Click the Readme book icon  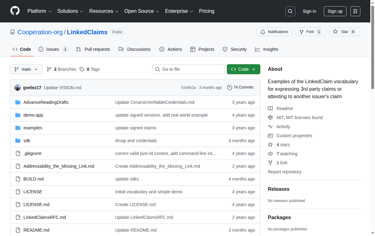(x=270, y=108)
